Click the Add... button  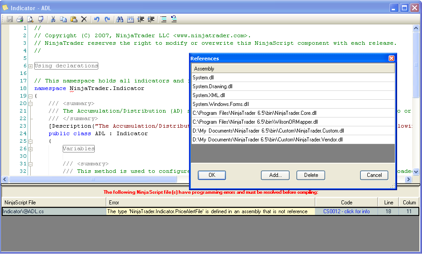pyautogui.click(x=275, y=175)
